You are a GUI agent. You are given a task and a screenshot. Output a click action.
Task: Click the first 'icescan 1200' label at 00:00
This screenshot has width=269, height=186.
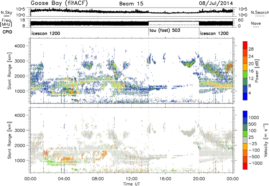46,33
